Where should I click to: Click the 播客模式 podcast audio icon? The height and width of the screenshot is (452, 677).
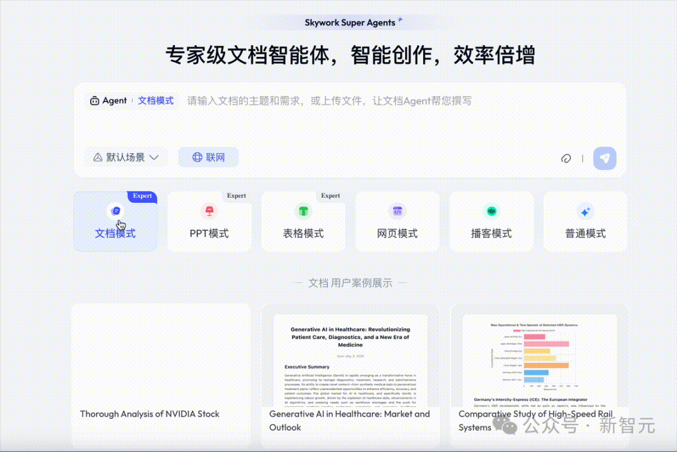coord(491,212)
